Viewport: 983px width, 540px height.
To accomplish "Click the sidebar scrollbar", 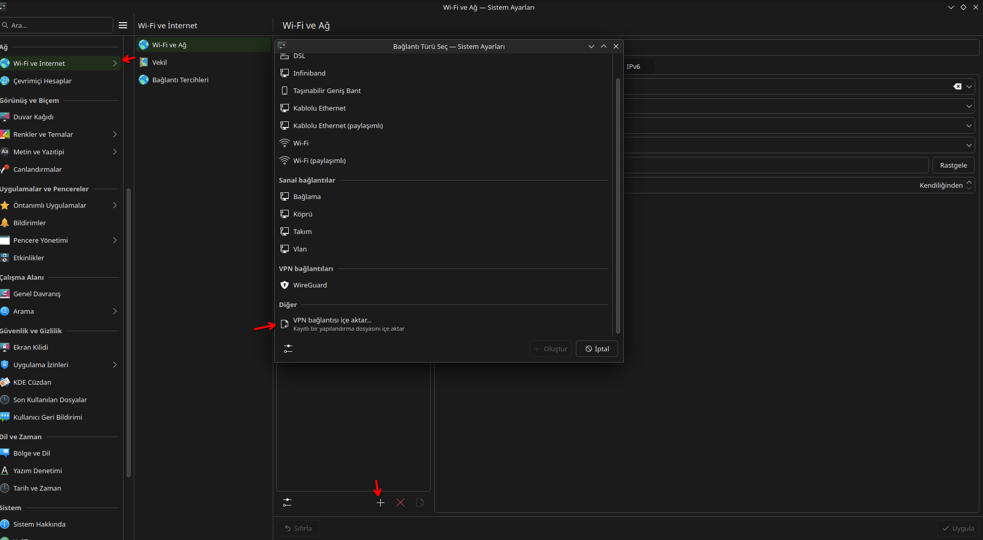I will click(128, 333).
